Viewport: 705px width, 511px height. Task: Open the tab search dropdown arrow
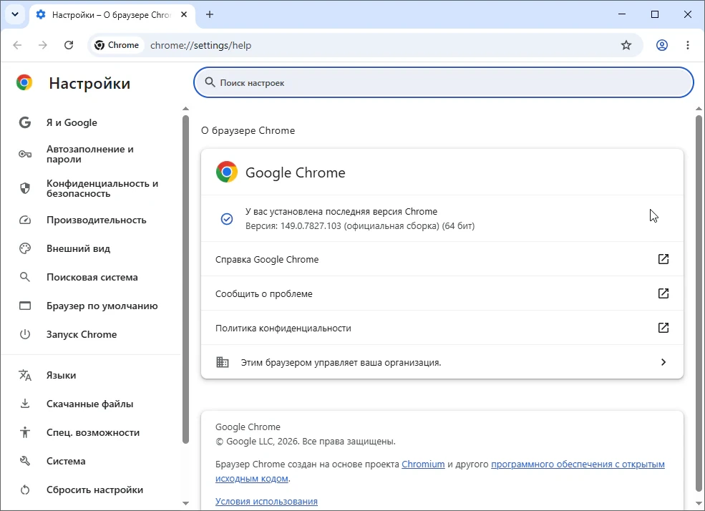(x=15, y=14)
